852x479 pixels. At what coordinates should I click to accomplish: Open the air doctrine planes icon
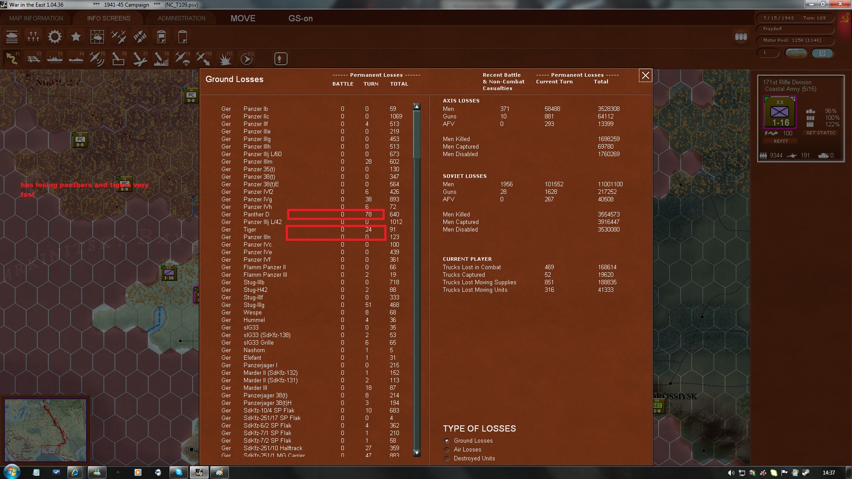point(118,37)
